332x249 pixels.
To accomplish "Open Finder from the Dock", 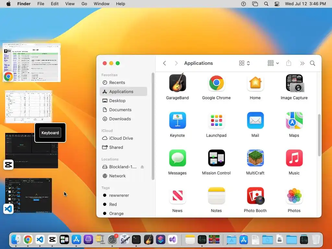I will tap(16, 240).
